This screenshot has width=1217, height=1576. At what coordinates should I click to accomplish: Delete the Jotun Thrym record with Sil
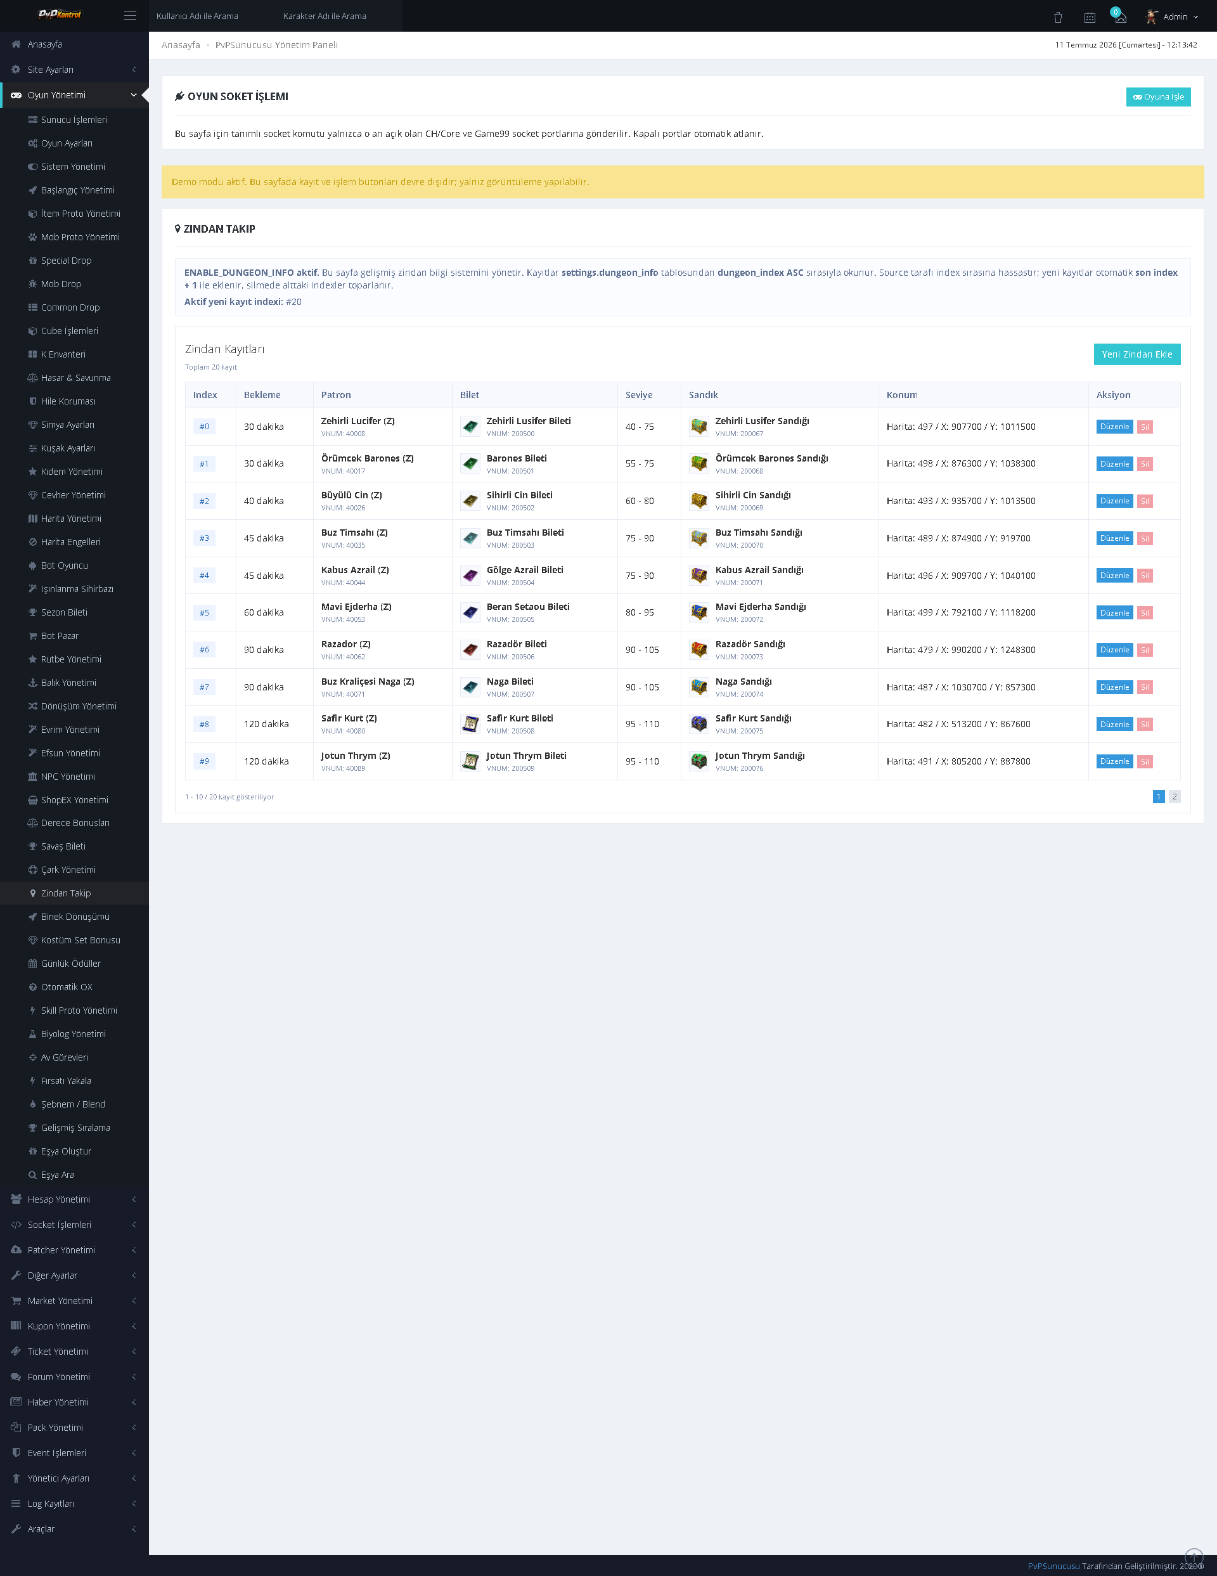click(1145, 761)
